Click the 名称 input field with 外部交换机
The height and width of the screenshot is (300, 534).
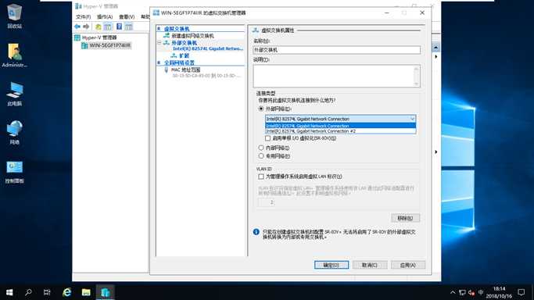pos(336,50)
